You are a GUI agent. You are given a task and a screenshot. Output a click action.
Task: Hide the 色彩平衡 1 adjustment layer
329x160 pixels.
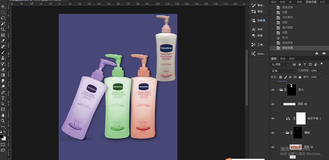pyautogui.click(x=273, y=119)
